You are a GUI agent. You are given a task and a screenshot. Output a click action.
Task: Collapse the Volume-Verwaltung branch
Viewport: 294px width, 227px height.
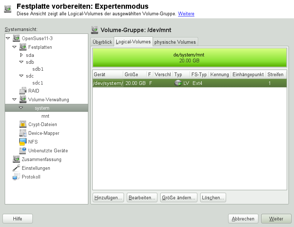click(x=15, y=99)
